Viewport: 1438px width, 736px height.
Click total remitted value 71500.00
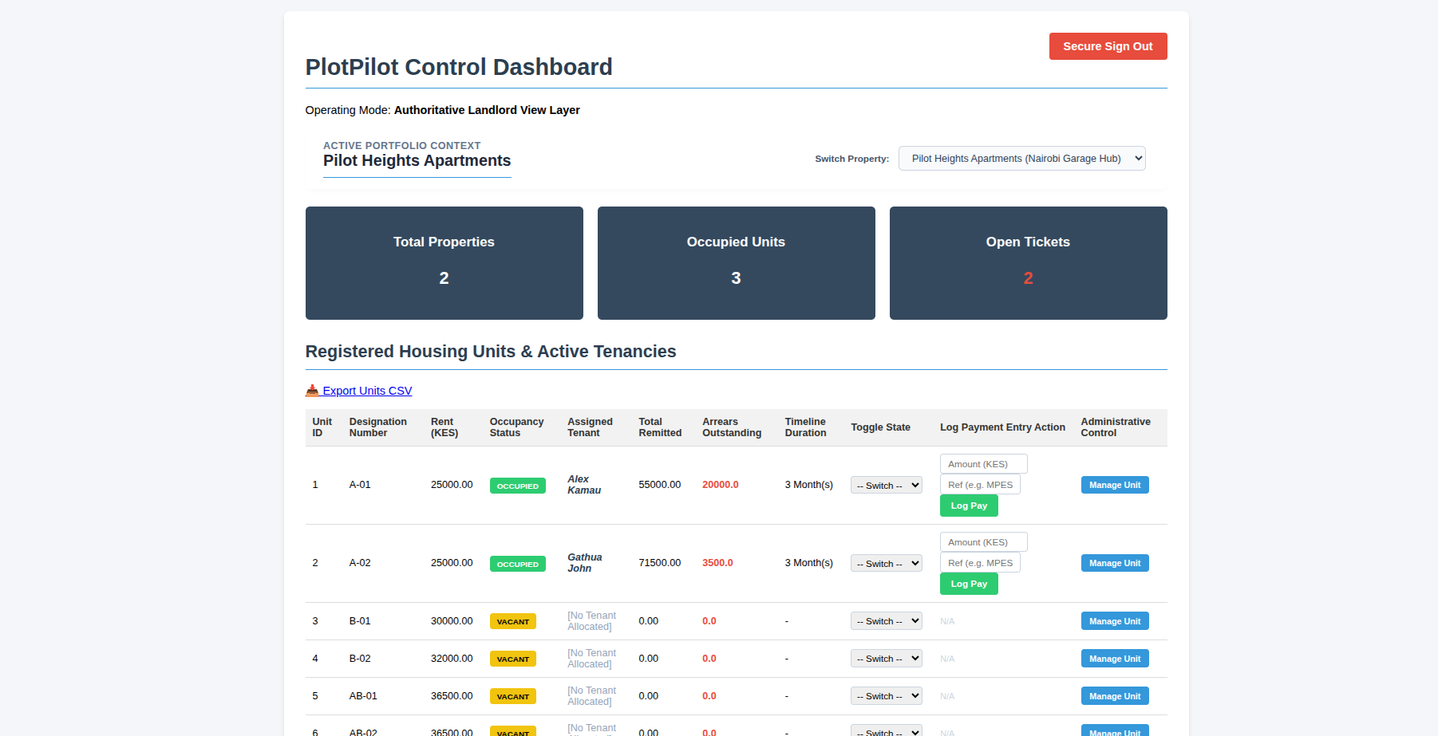(x=660, y=563)
